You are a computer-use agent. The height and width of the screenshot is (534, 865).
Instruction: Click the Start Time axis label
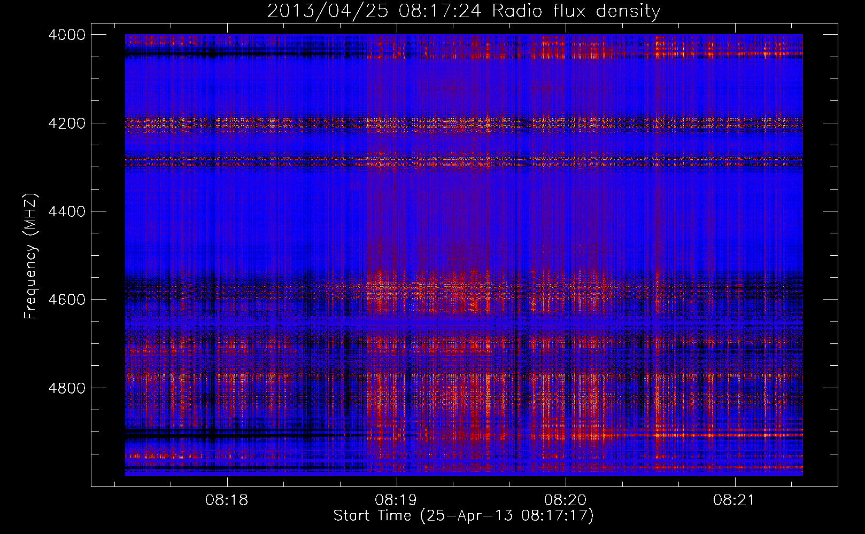[464, 516]
